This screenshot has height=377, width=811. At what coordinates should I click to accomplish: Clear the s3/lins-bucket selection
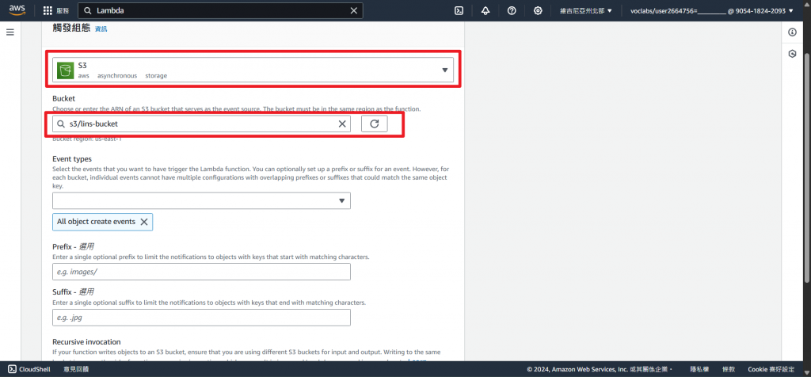click(x=342, y=124)
